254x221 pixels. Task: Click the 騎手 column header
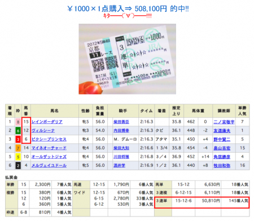tap(123, 111)
